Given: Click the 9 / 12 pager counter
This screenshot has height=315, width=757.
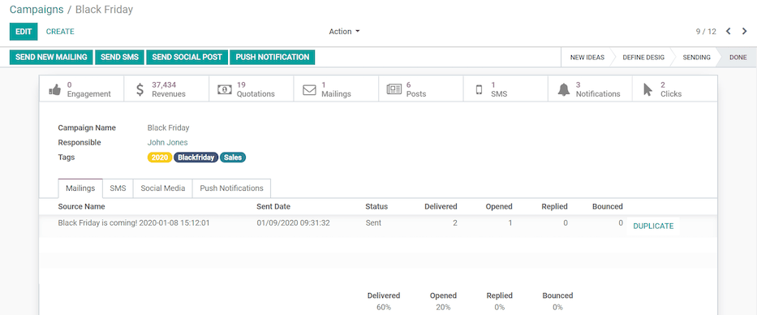Looking at the screenshot, I should pos(706,32).
